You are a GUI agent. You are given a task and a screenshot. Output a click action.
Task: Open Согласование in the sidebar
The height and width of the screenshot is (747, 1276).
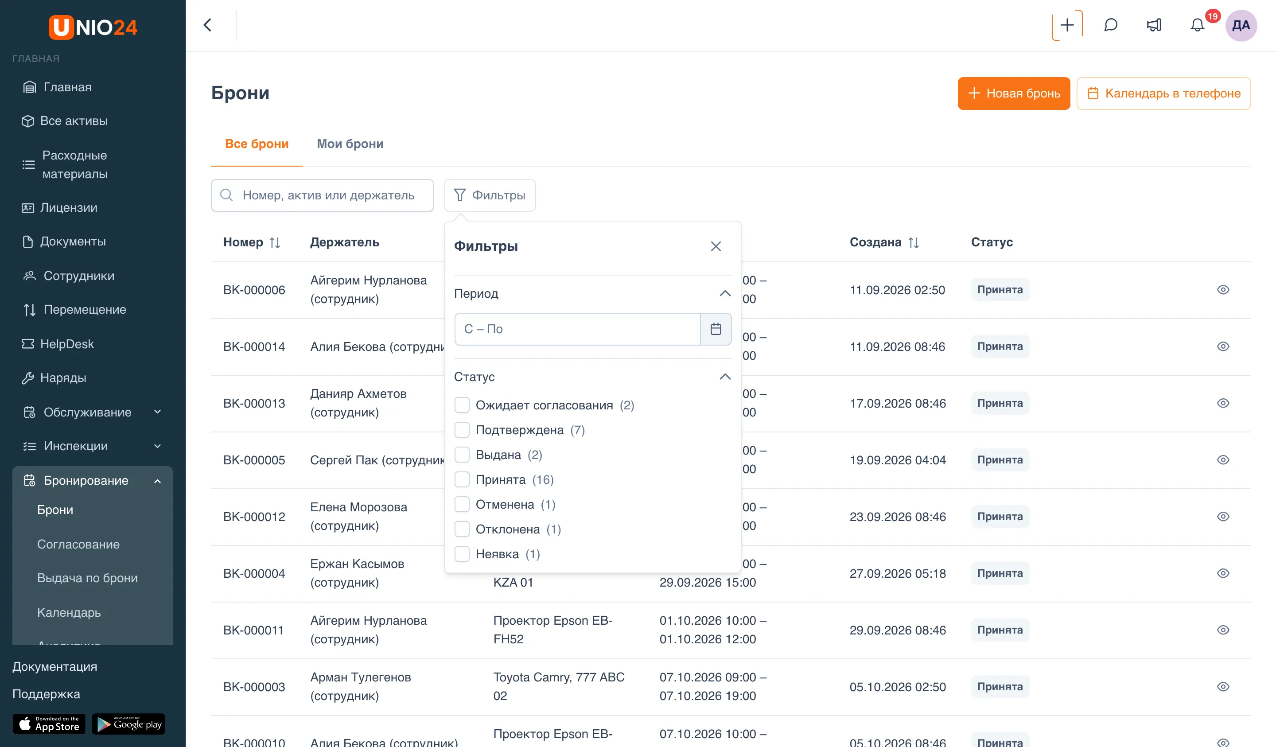(x=78, y=544)
